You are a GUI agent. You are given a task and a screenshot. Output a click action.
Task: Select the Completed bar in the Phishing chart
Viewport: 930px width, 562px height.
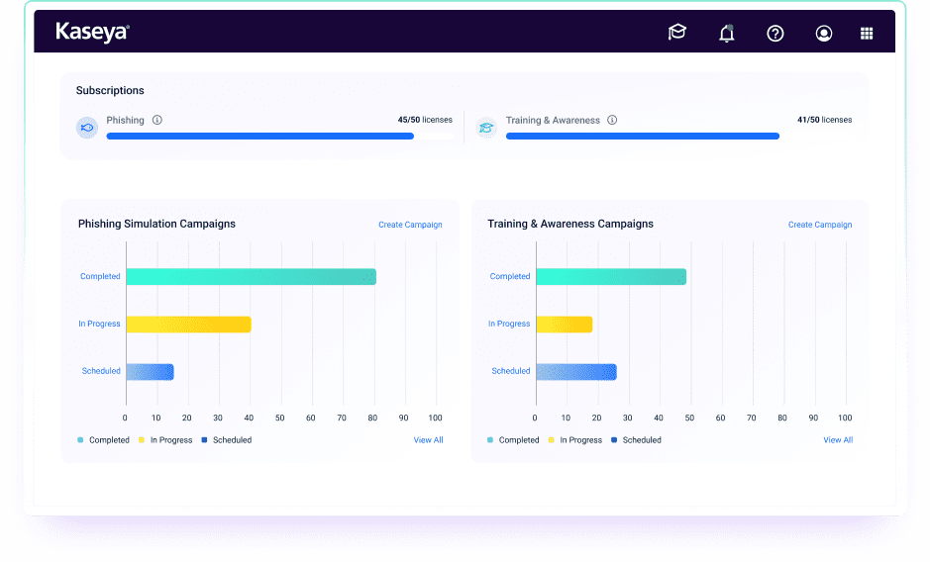pos(251,277)
